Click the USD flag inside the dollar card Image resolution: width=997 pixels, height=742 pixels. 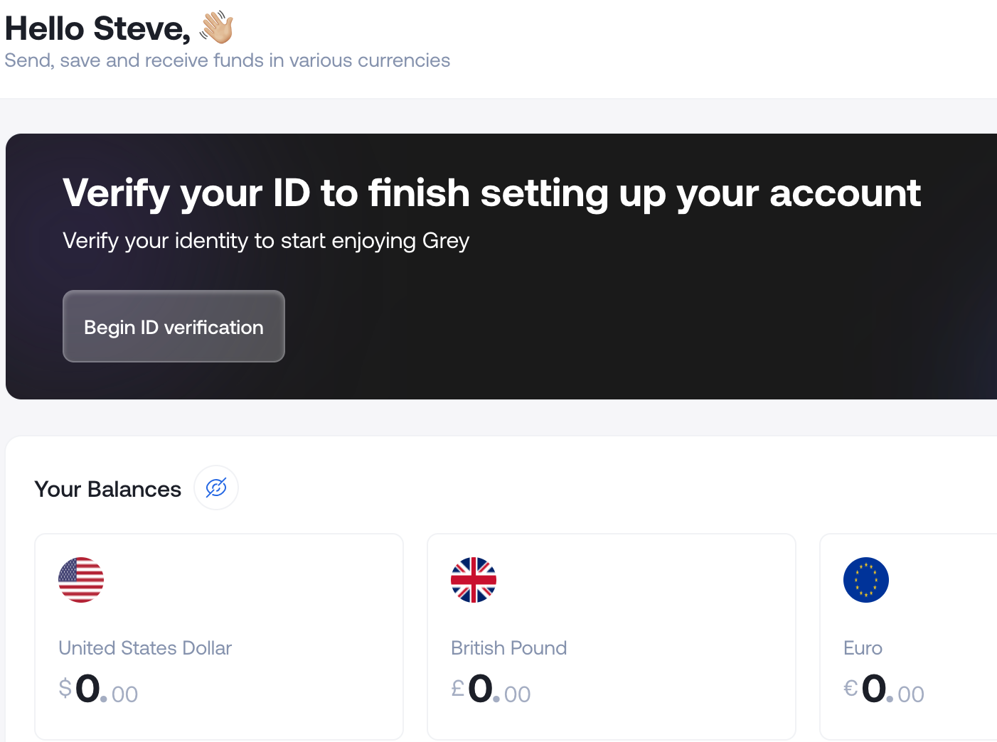80,580
